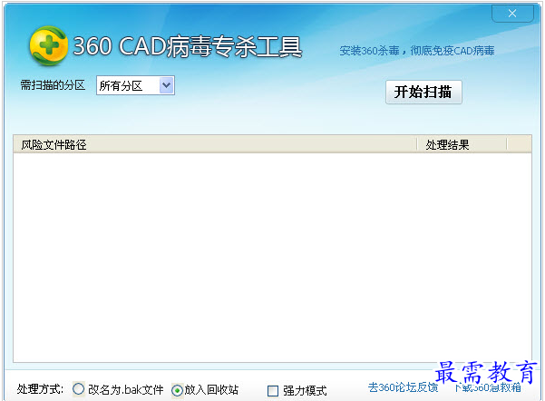Click the 风险文件路径 column header

[x=215, y=144]
